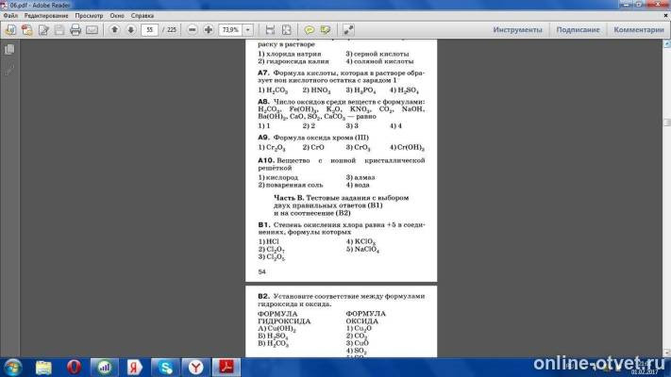Click the fit width scrolling mode icon
671x377 pixels.
pyautogui.click(x=270, y=30)
